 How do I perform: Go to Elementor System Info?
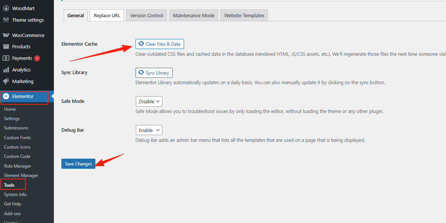click(15, 195)
